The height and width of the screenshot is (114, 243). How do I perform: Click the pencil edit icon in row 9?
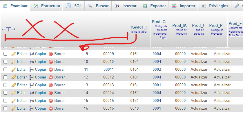(x=14, y=54)
